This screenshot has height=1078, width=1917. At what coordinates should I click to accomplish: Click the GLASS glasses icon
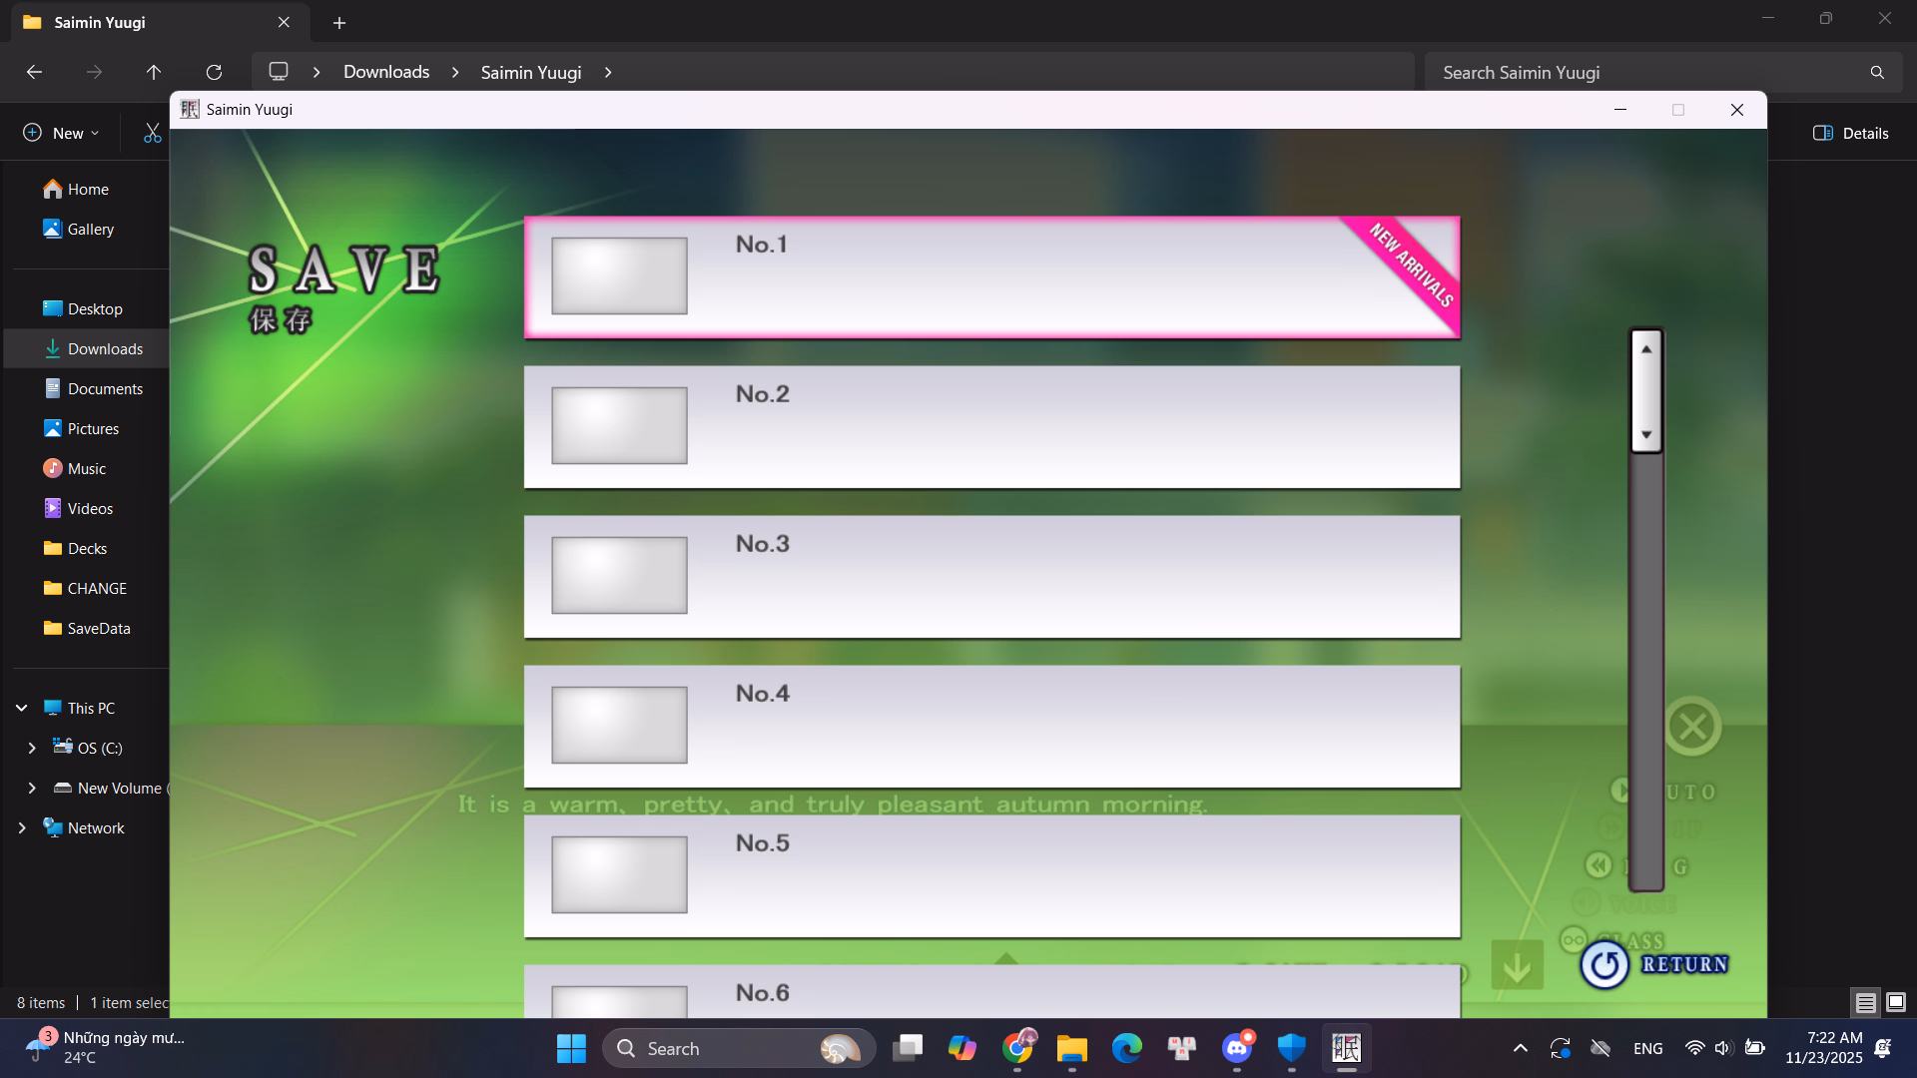coord(1574,939)
